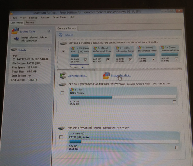Image resolution: width=193 pixels, height=166 pixels.
Task: Maximize the Macrium Reflect window
Action: [171, 11]
